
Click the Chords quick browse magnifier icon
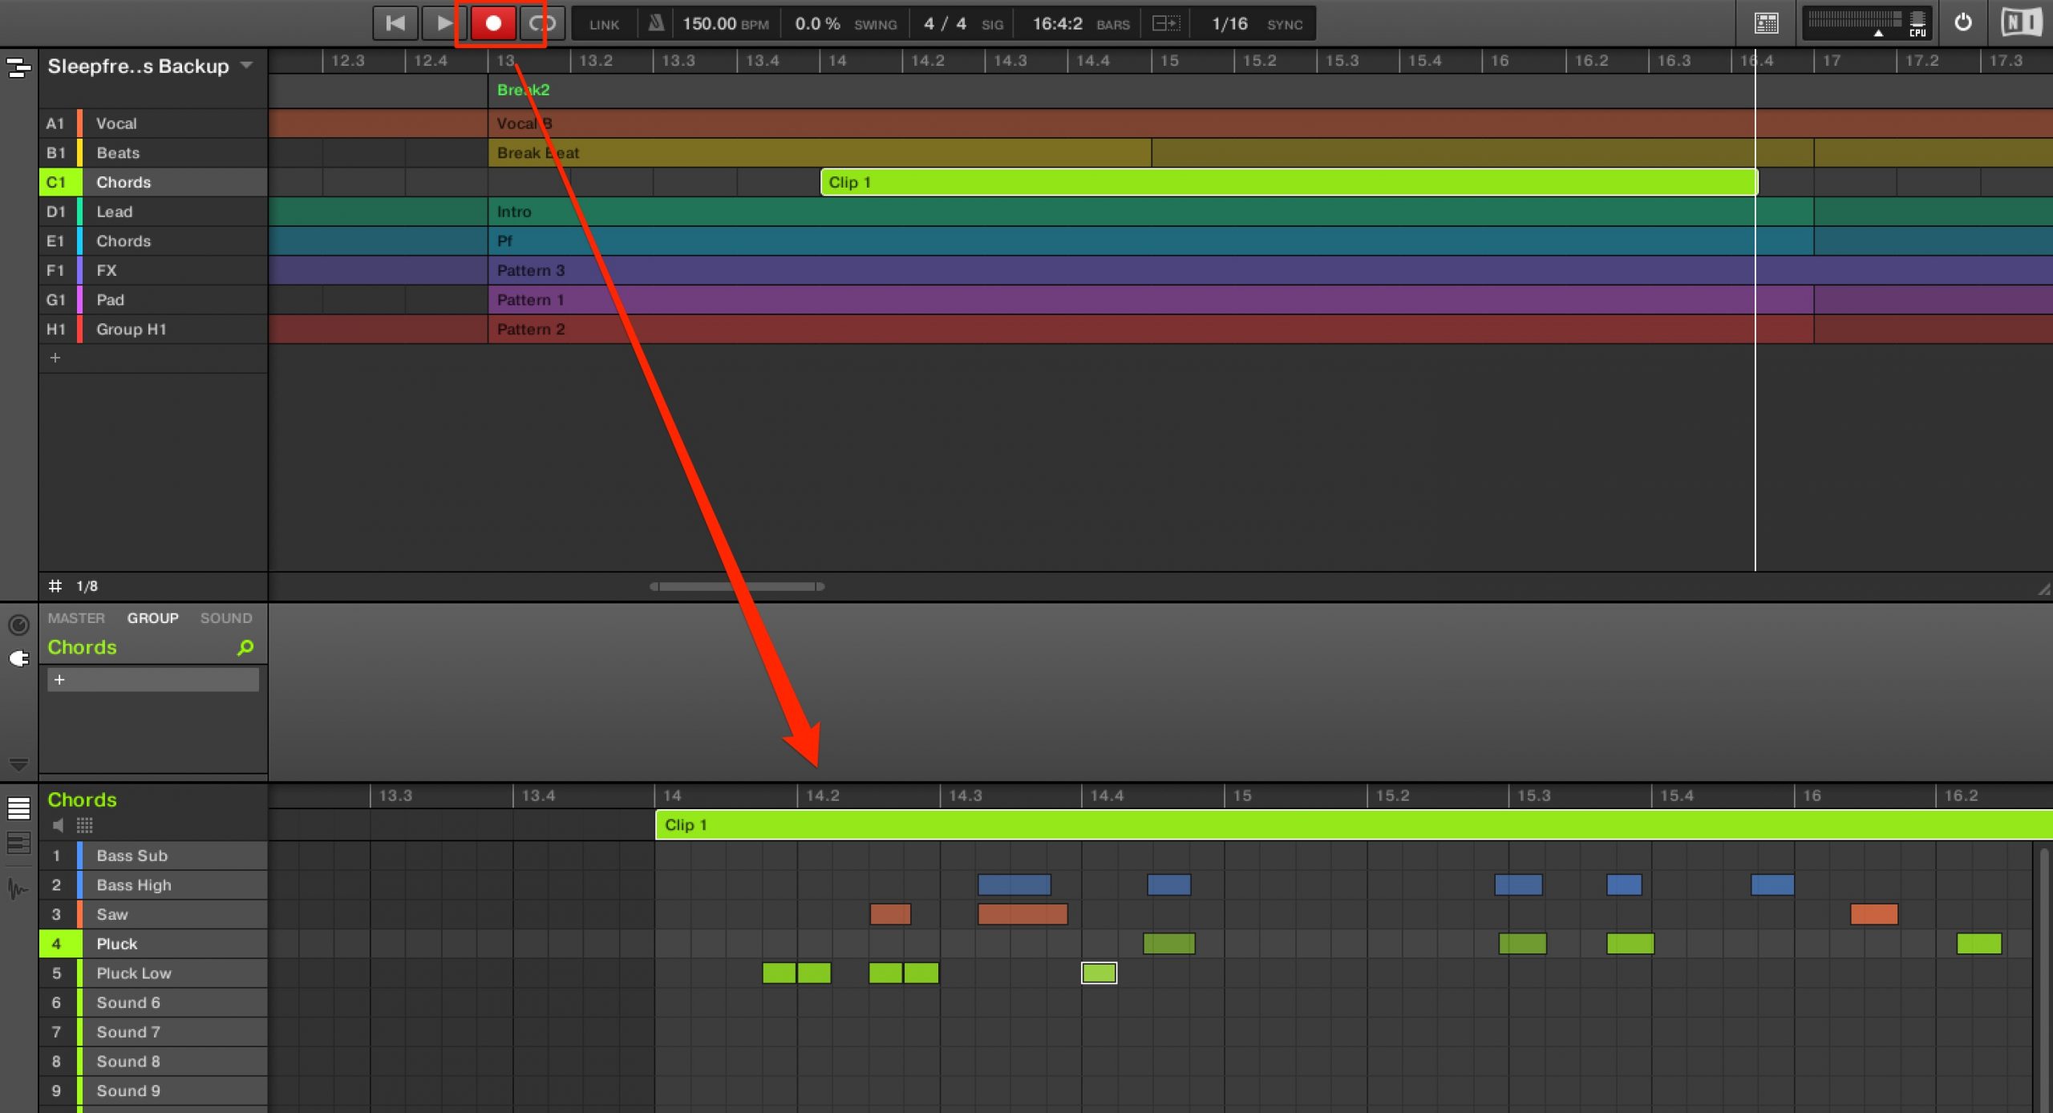click(245, 647)
